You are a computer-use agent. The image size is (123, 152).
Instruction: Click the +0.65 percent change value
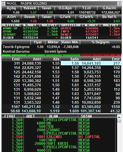point(116,47)
